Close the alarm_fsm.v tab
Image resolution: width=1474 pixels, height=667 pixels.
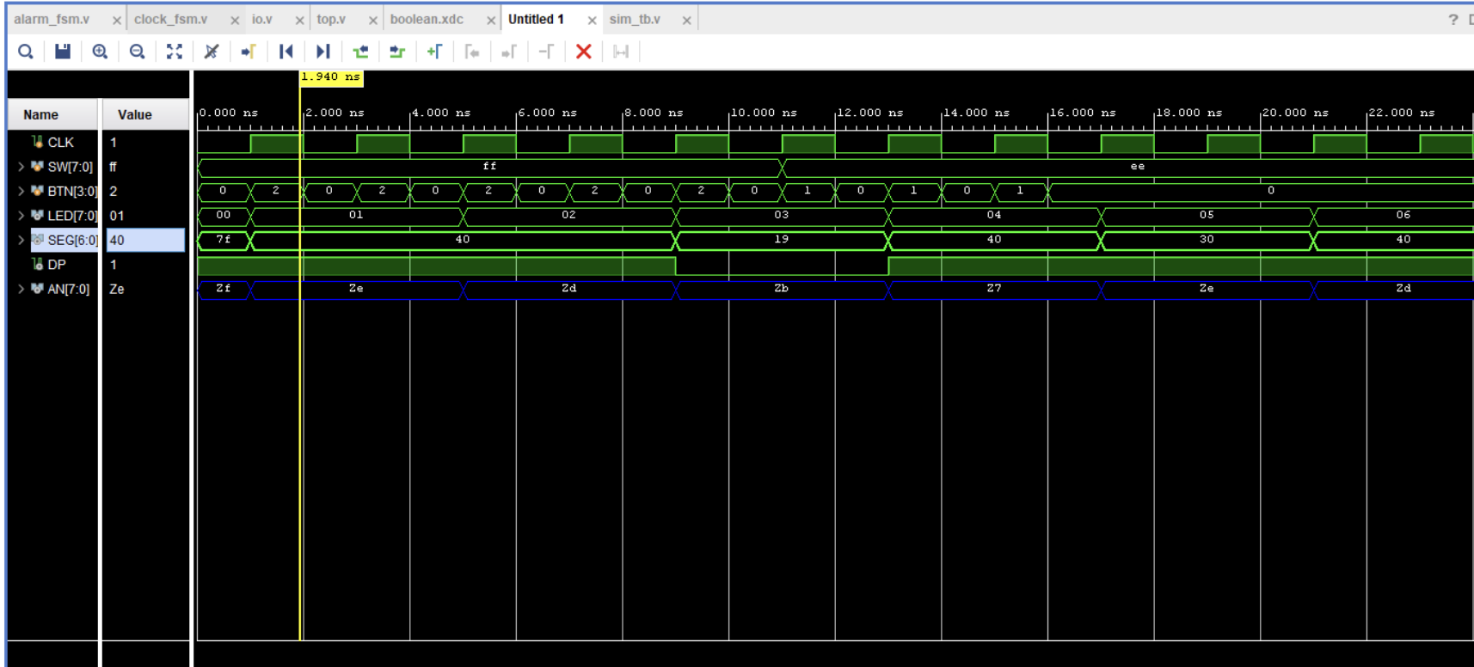click(x=116, y=20)
